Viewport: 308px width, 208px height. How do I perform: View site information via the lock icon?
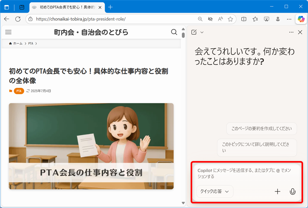30,19
